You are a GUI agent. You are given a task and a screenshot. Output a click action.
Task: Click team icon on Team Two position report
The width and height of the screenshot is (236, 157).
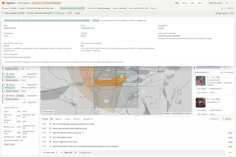[50, 137]
